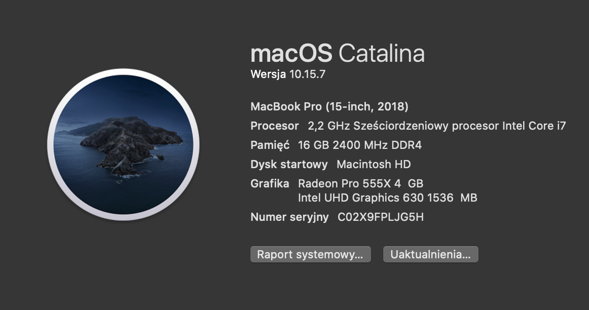Click the Macintosh HD disk name
The height and width of the screenshot is (310, 589).
(x=374, y=165)
